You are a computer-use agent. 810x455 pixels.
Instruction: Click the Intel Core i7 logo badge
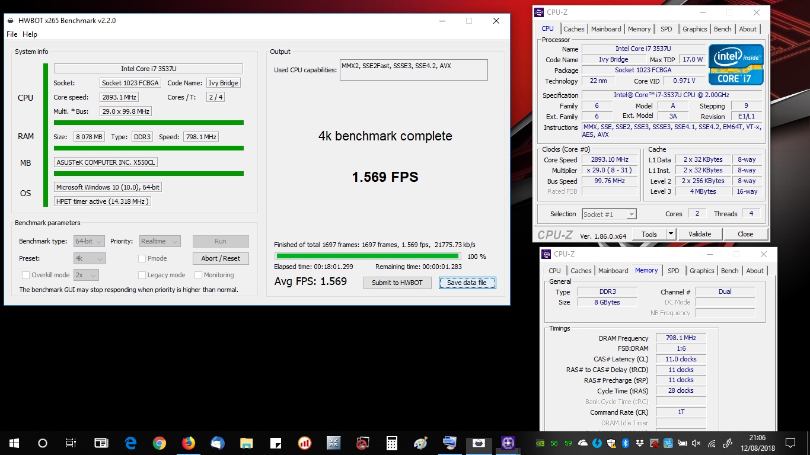736,64
